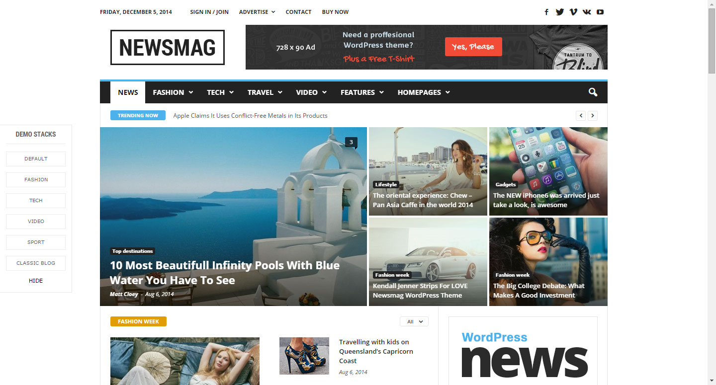716x385 pixels.
Task: Open Apple Conflict-Free Metals trending headline
Action: pos(250,116)
